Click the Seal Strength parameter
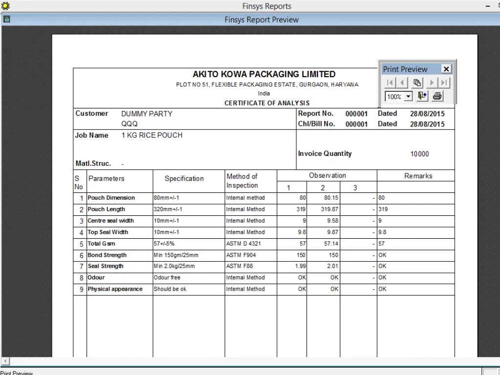The height and width of the screenshot is (375, 500). [105, 266]
